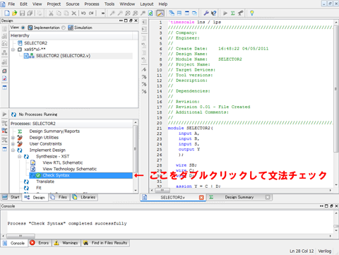Click the Console horizontal scrollbar thumb
The image size is (339, 255).
pyautogui.click(x=20, y=236)
